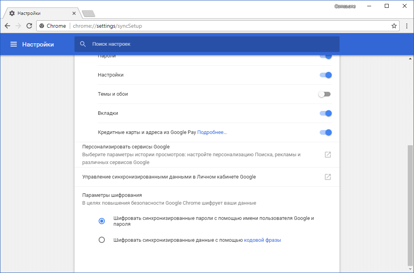Open the hamburger menu next to Настройки
The height and width of the screenshot is (273, 414).
14,44
